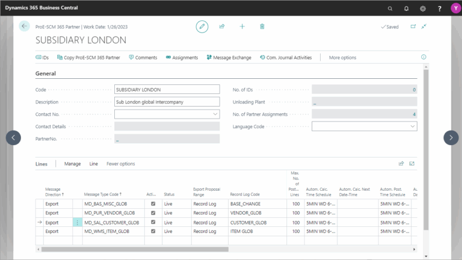Click the share icon in header
This screenshot has height=260, width=462.
[x=222, y=26]
